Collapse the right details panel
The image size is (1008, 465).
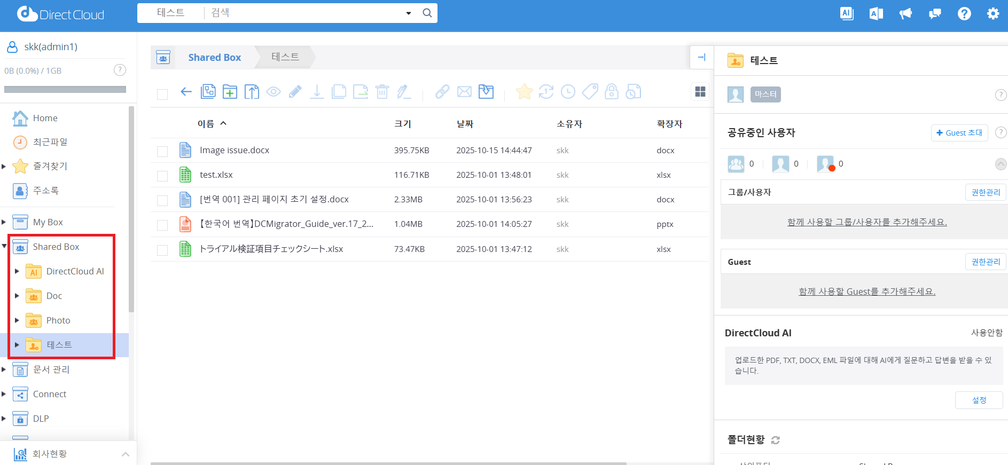click(701, 57)
